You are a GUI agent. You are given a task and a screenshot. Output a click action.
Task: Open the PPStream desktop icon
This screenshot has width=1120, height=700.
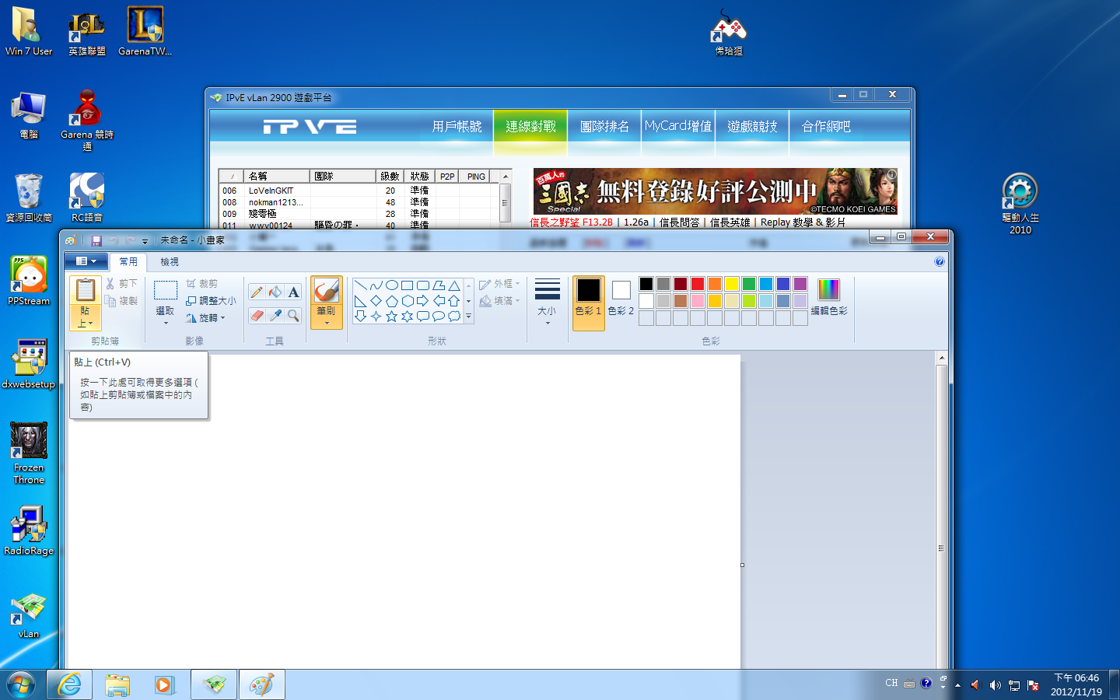point(29,281)
